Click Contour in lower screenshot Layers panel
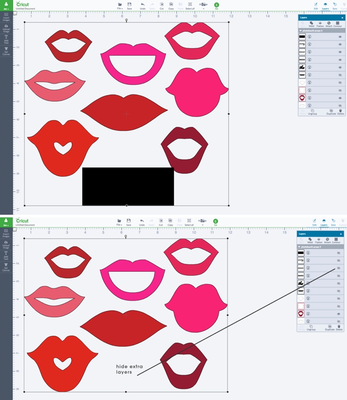347x400 pixels. [336, 241]
